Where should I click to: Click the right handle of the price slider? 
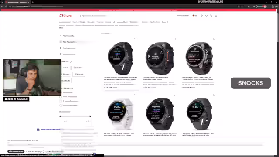(x=90, y=116)
